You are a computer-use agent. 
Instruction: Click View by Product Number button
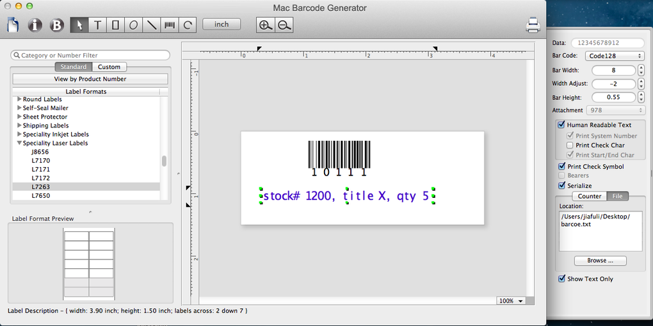click(x=90, y=79)
